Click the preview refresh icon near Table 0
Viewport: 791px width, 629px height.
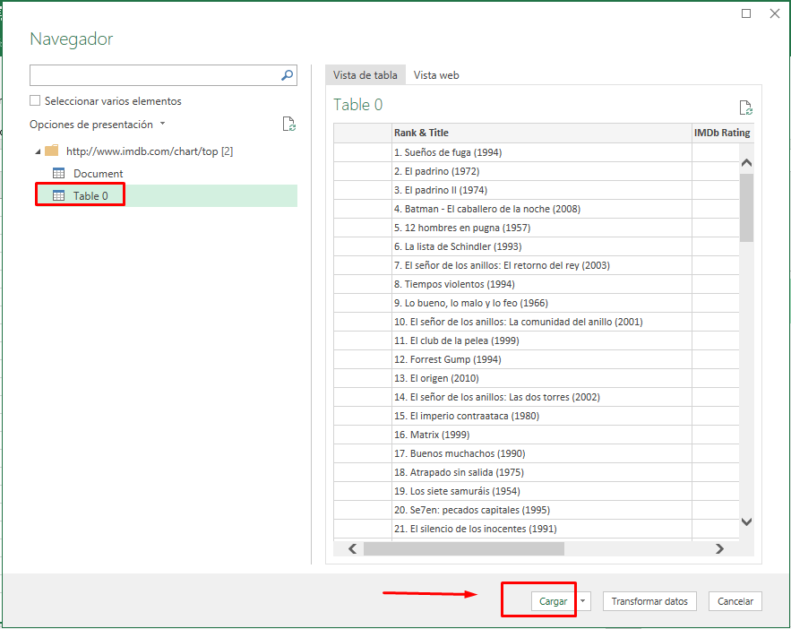click(745, 108)
